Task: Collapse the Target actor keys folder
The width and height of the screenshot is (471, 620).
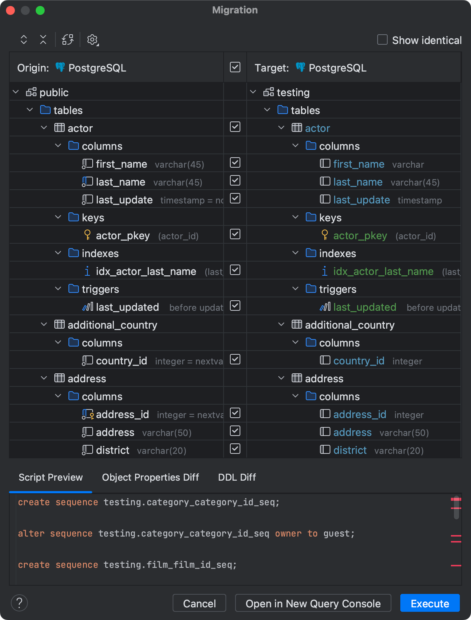Action: pos(295,217)
